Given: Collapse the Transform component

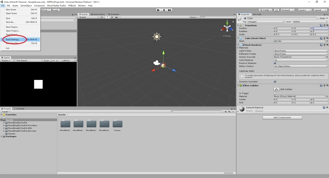Looking at the screenshot, I should [x=239, y=25].
